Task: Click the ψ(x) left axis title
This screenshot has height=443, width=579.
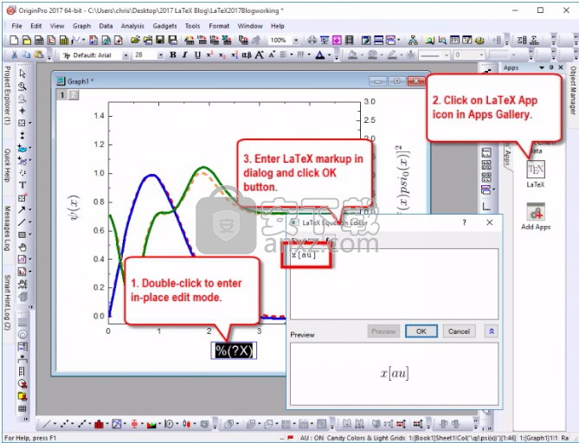Action: coord(74,208)
